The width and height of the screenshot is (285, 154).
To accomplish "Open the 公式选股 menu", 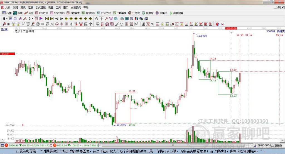I will (x=41, y=8).
